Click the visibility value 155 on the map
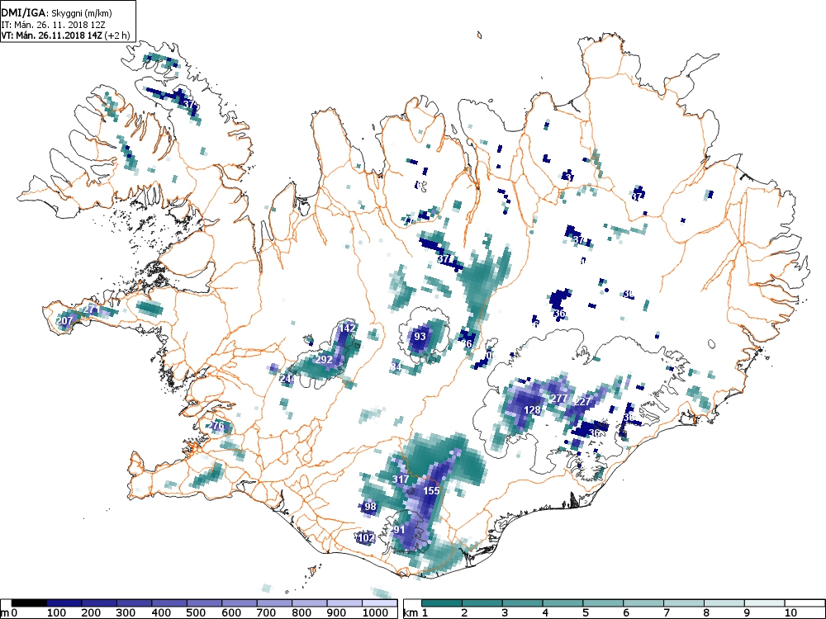Screen dimensions: 826x619 coord(431,490)
